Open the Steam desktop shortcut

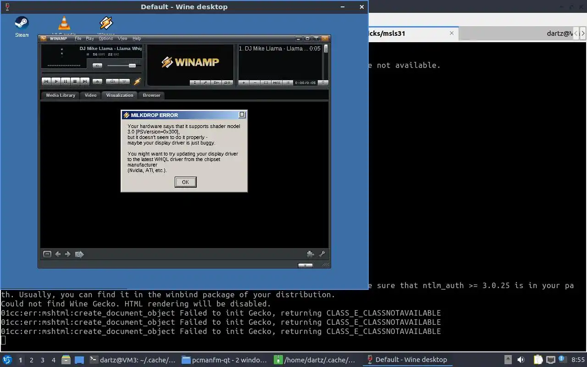[22, 26]
